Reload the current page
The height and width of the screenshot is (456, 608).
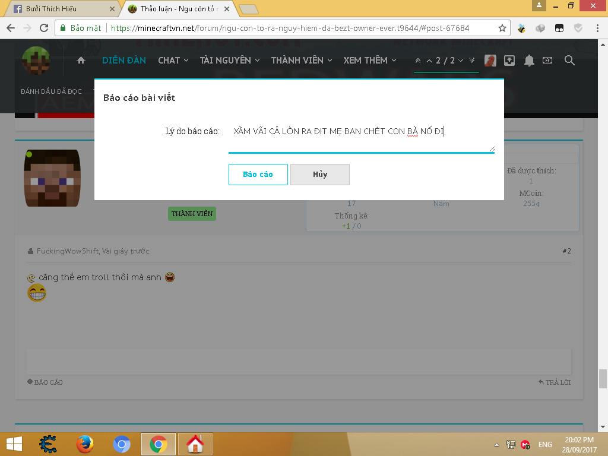click(44, 28)
